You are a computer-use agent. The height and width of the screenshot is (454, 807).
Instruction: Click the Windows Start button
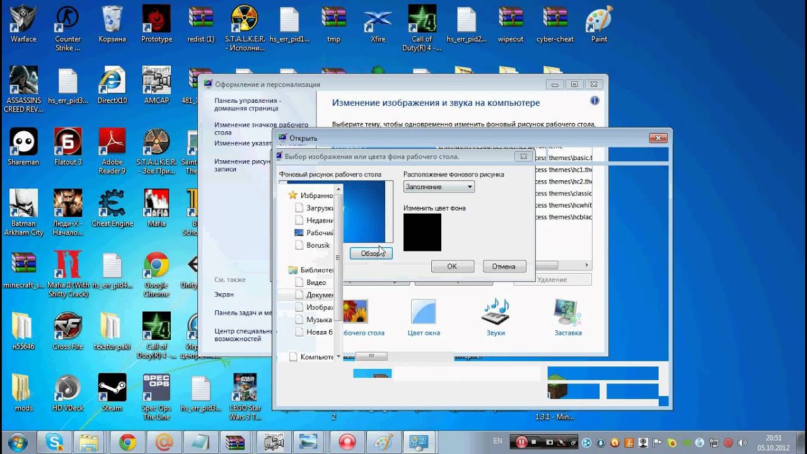tap(18, 442)
